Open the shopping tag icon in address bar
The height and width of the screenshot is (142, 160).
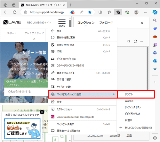click(x=72, y=12)
